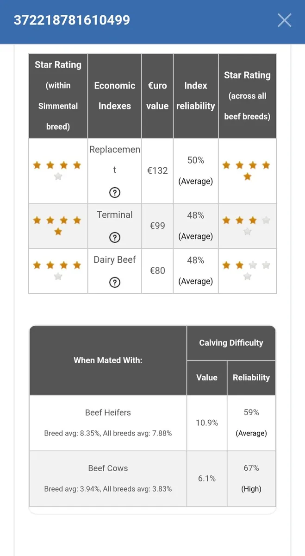Image resolution: width=305 pixels, height=556 pixels.
Task: Click the When Mated With header
Action: tap(108, 360)
